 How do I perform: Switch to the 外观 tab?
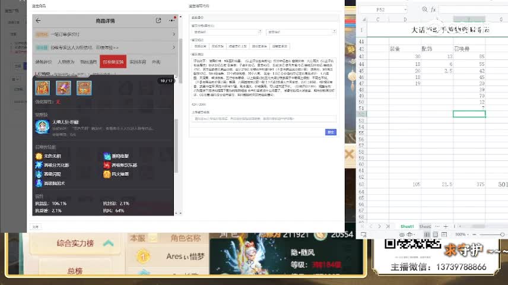click(156, 62)
